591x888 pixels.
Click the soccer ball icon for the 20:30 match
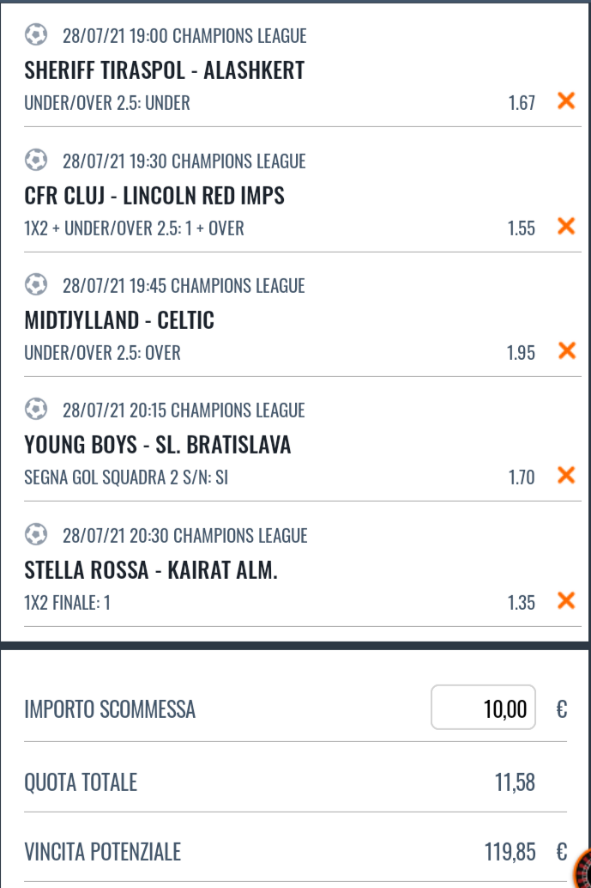36,535
